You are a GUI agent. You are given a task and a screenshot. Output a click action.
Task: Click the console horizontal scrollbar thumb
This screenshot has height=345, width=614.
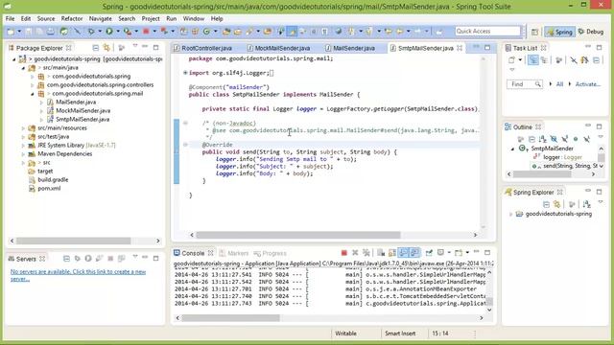[x=230, y=318]
